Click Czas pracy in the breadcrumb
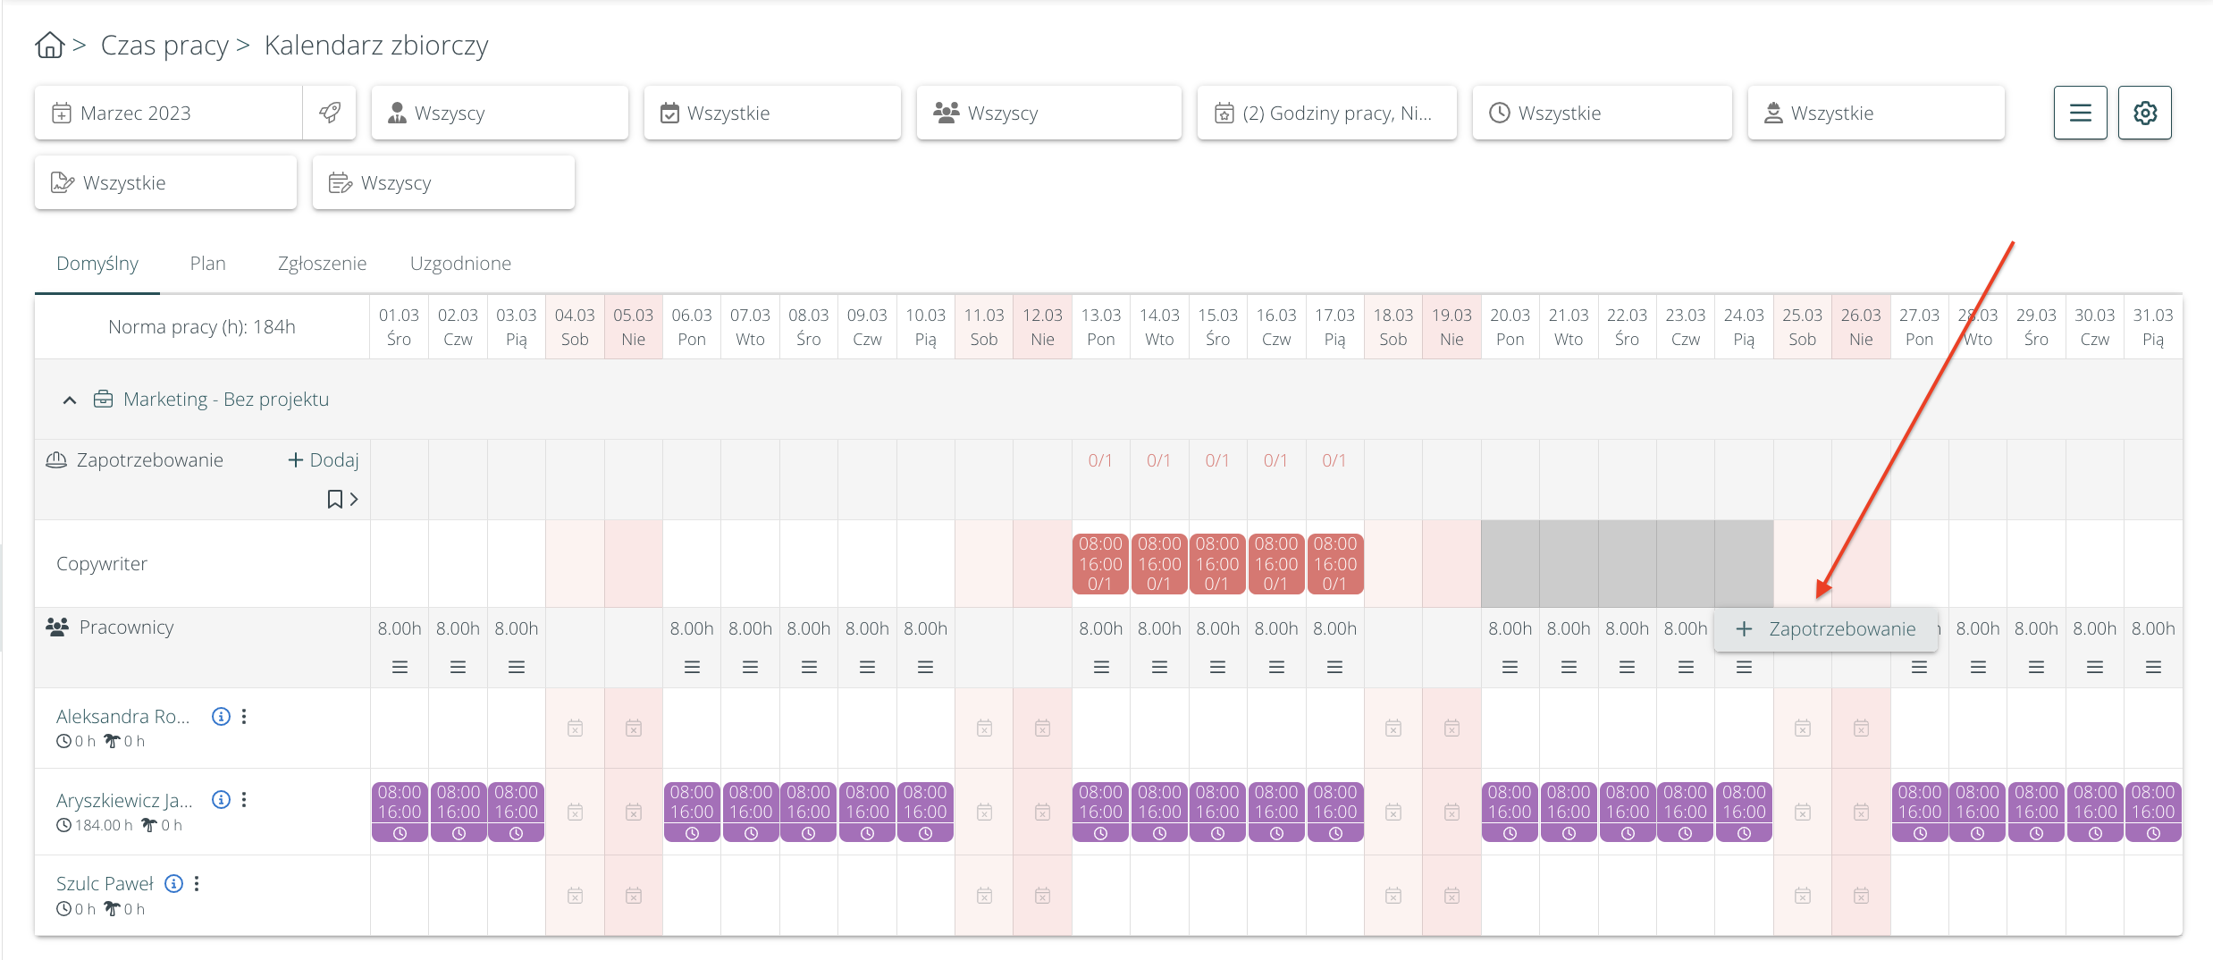Screen dimensions: 2213x960 pos(164,45)
